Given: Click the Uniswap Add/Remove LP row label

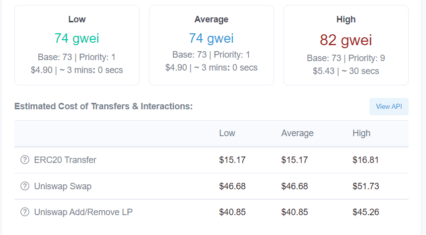Looking at the screenshot, I should [x=83, y=212].
